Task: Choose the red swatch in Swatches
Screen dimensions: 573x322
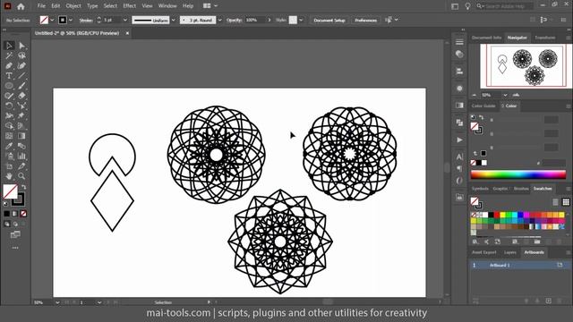Action: pos(496,215)
